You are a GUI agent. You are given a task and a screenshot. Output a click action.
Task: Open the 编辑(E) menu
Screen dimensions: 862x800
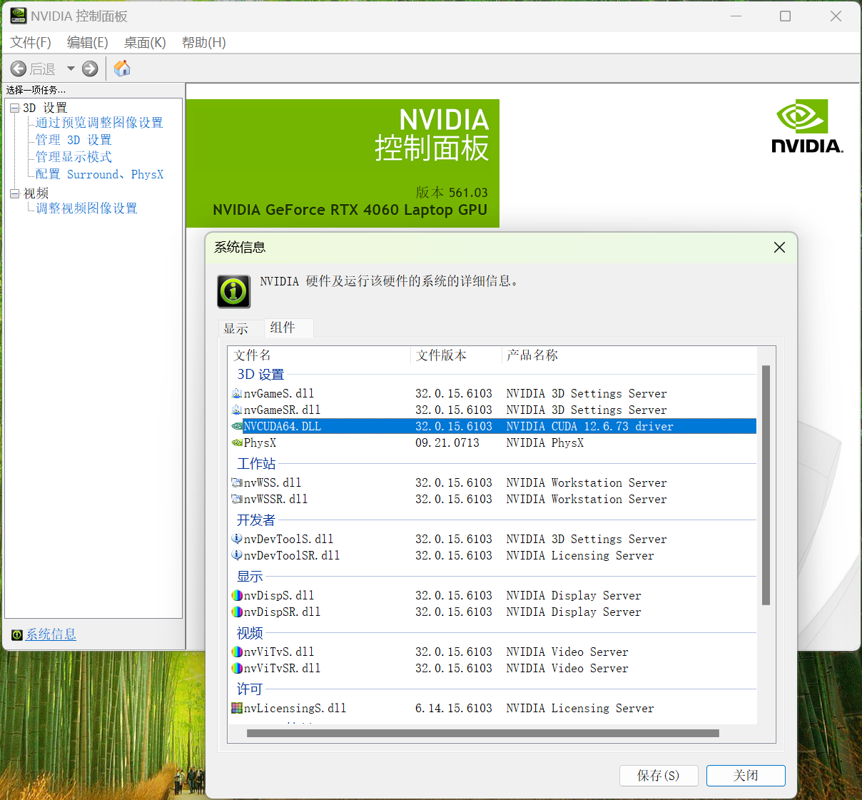(88, 43)
